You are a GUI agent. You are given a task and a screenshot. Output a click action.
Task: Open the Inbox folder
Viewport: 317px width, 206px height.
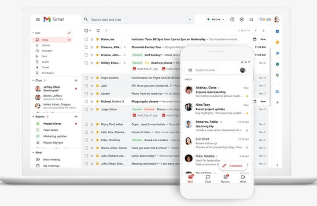[52, 40]
